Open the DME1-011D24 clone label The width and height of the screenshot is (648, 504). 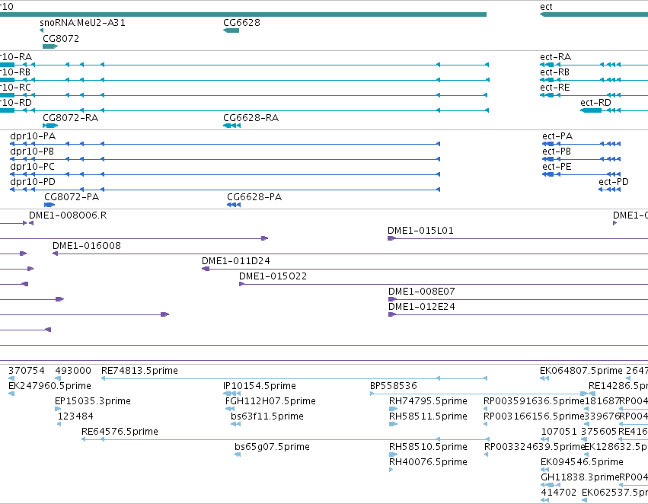(x=235, y=261)
